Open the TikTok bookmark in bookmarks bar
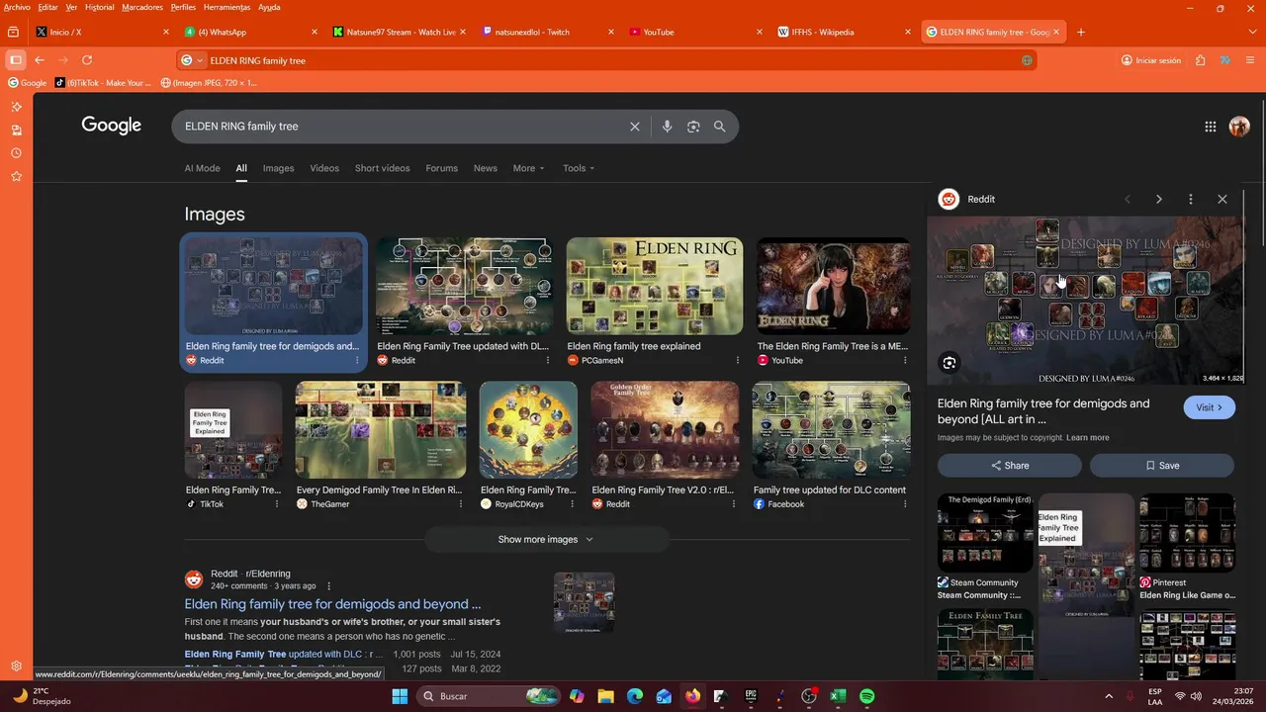 [x=104, y=83]
